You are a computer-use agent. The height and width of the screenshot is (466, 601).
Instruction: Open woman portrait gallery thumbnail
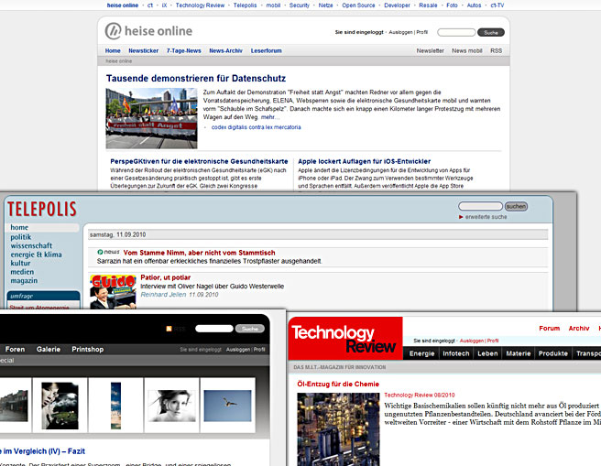coord(171,406)
